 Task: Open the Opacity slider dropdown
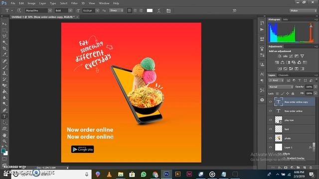point(316,87)
